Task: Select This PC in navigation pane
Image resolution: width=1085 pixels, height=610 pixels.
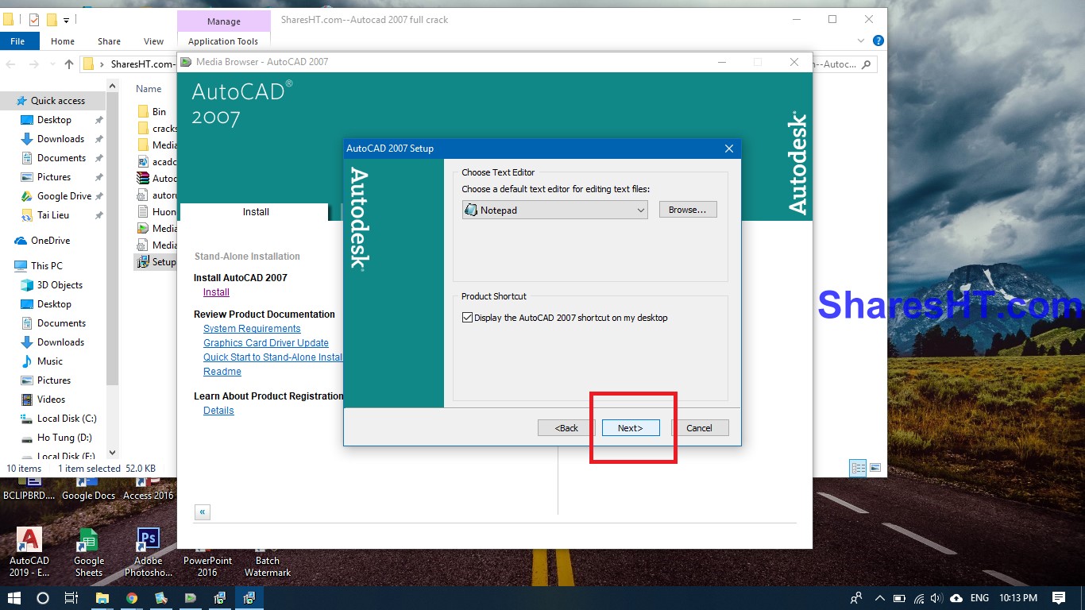Action: (46, 266)
